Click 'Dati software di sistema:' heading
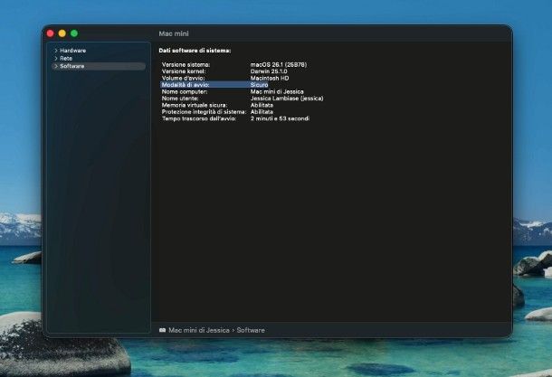Image resolution: width=552 pixels, height=377 pixels. [x=195, y=51]
